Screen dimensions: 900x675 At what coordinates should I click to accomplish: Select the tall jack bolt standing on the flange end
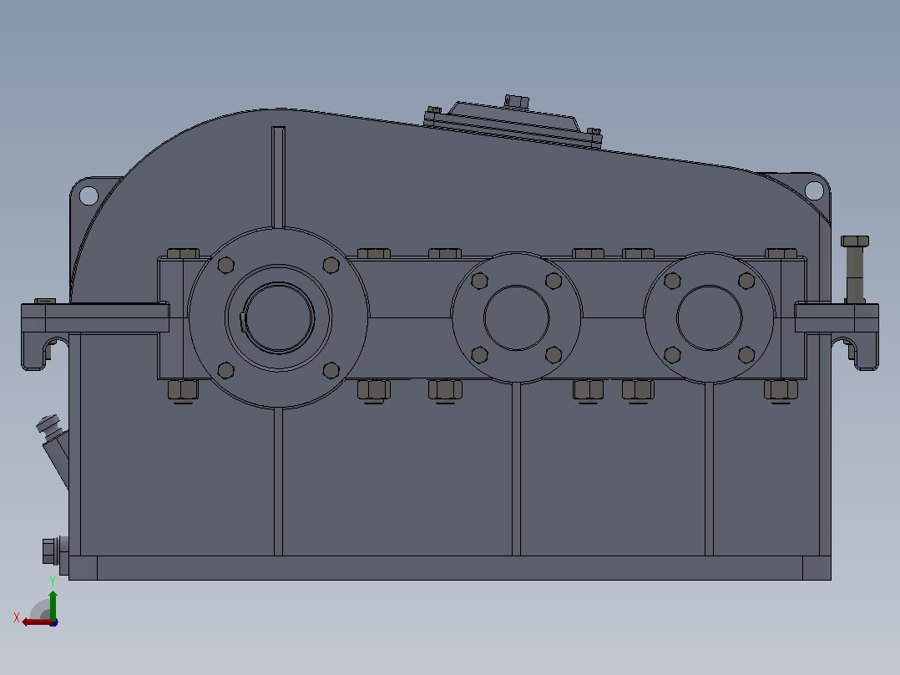pyautogui.click(x=855, y=269)
